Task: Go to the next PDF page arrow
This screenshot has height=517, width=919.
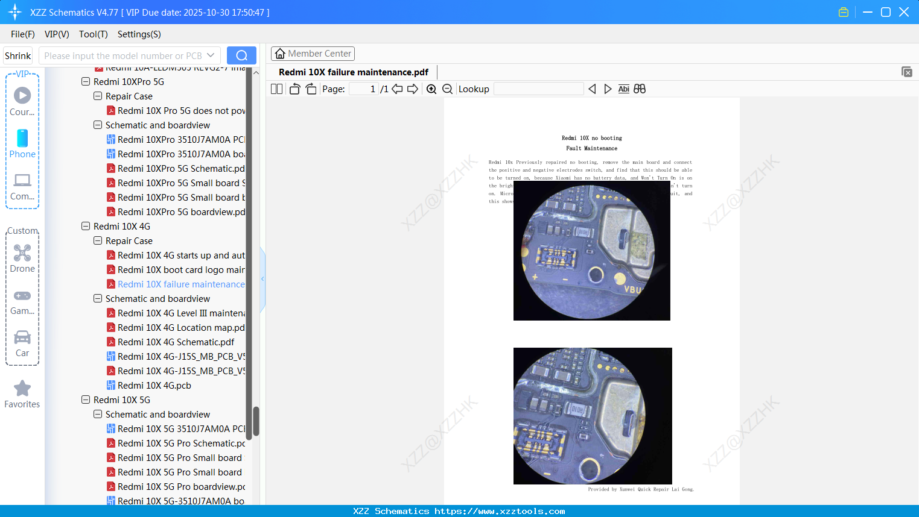Action: tap(413, 89)
